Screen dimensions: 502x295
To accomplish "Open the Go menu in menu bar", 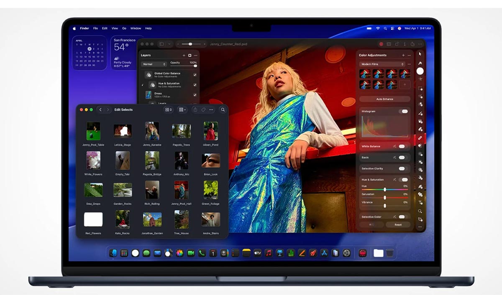I will 124,28.
